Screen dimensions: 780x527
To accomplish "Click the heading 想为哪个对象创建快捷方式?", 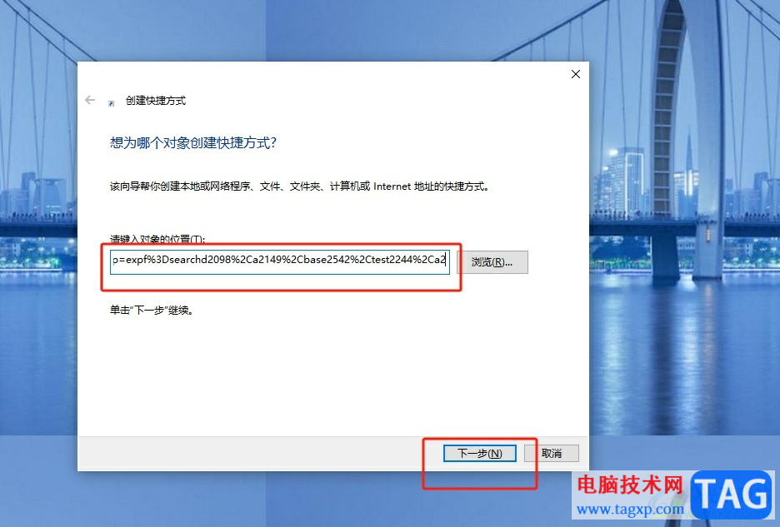I will pyautogui.click(x=193, y=142).
